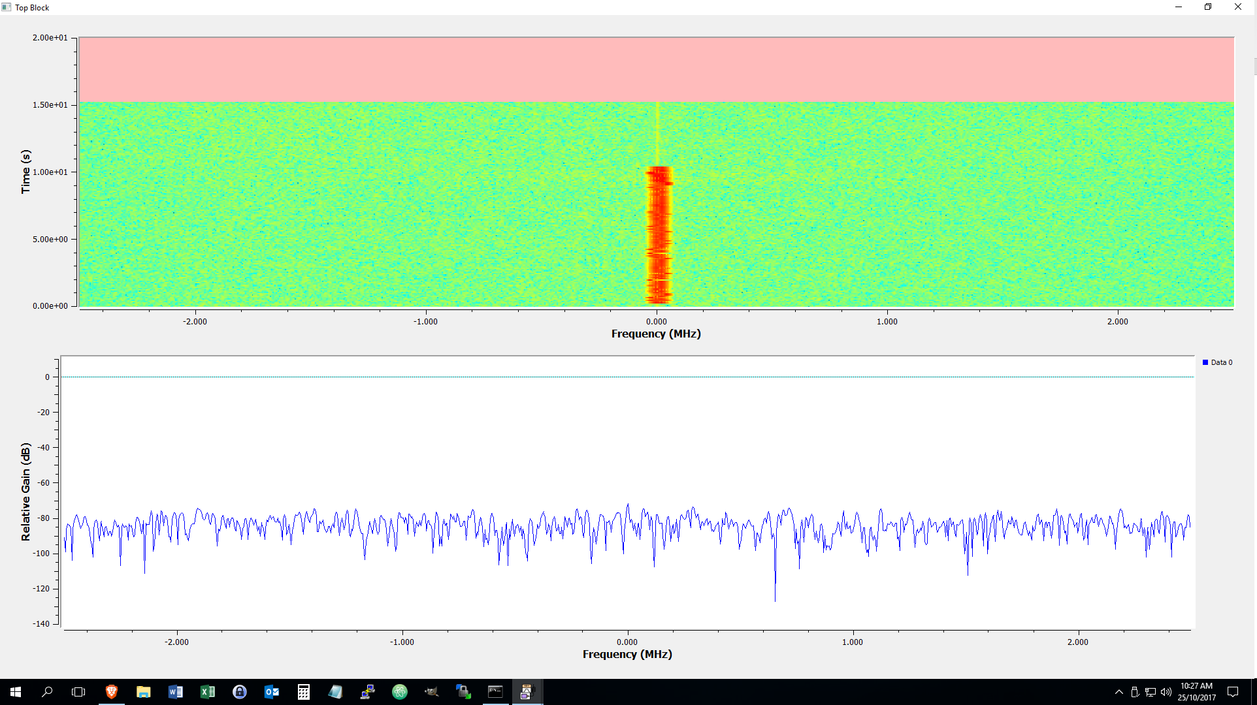Open the volume control tray icon
Image resolution: width=1257 pixels, height=705 pixels.
click(1166, 692)
